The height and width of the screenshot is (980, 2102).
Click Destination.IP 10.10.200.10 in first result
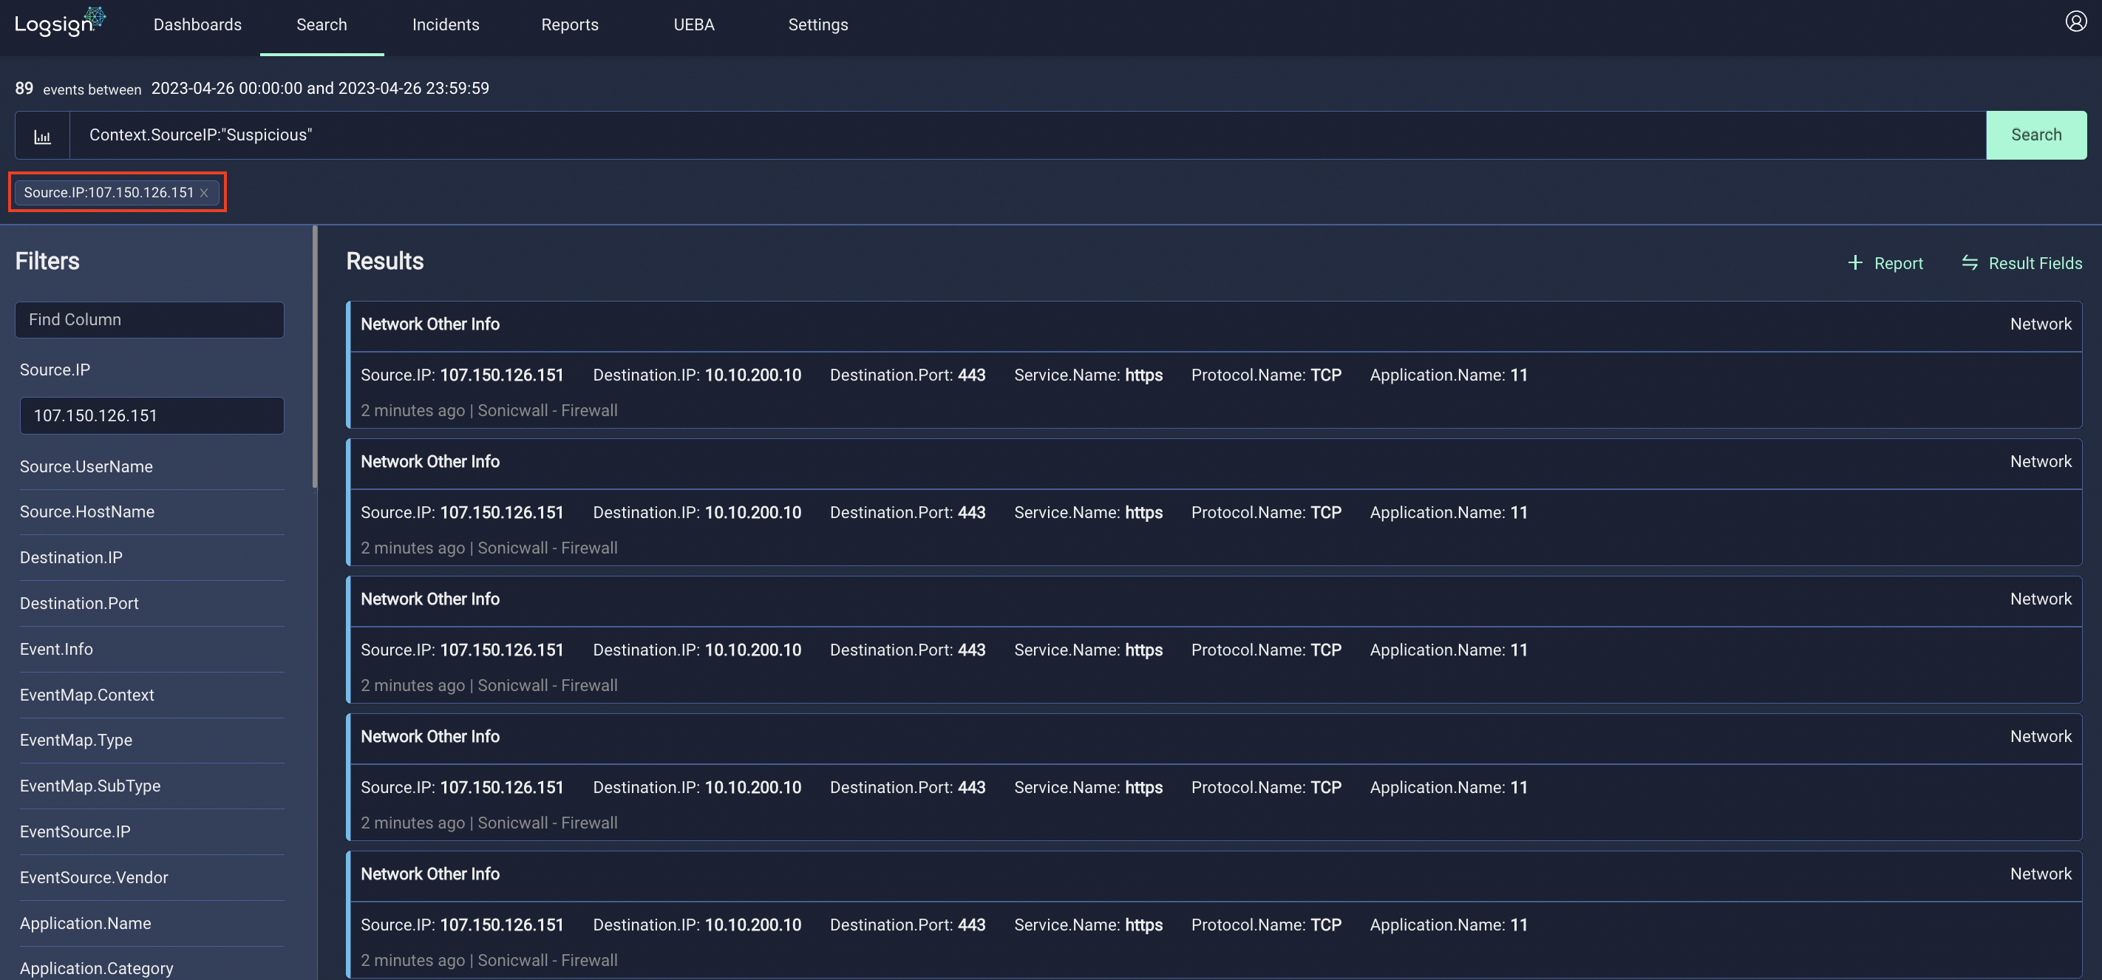[752, 375]
